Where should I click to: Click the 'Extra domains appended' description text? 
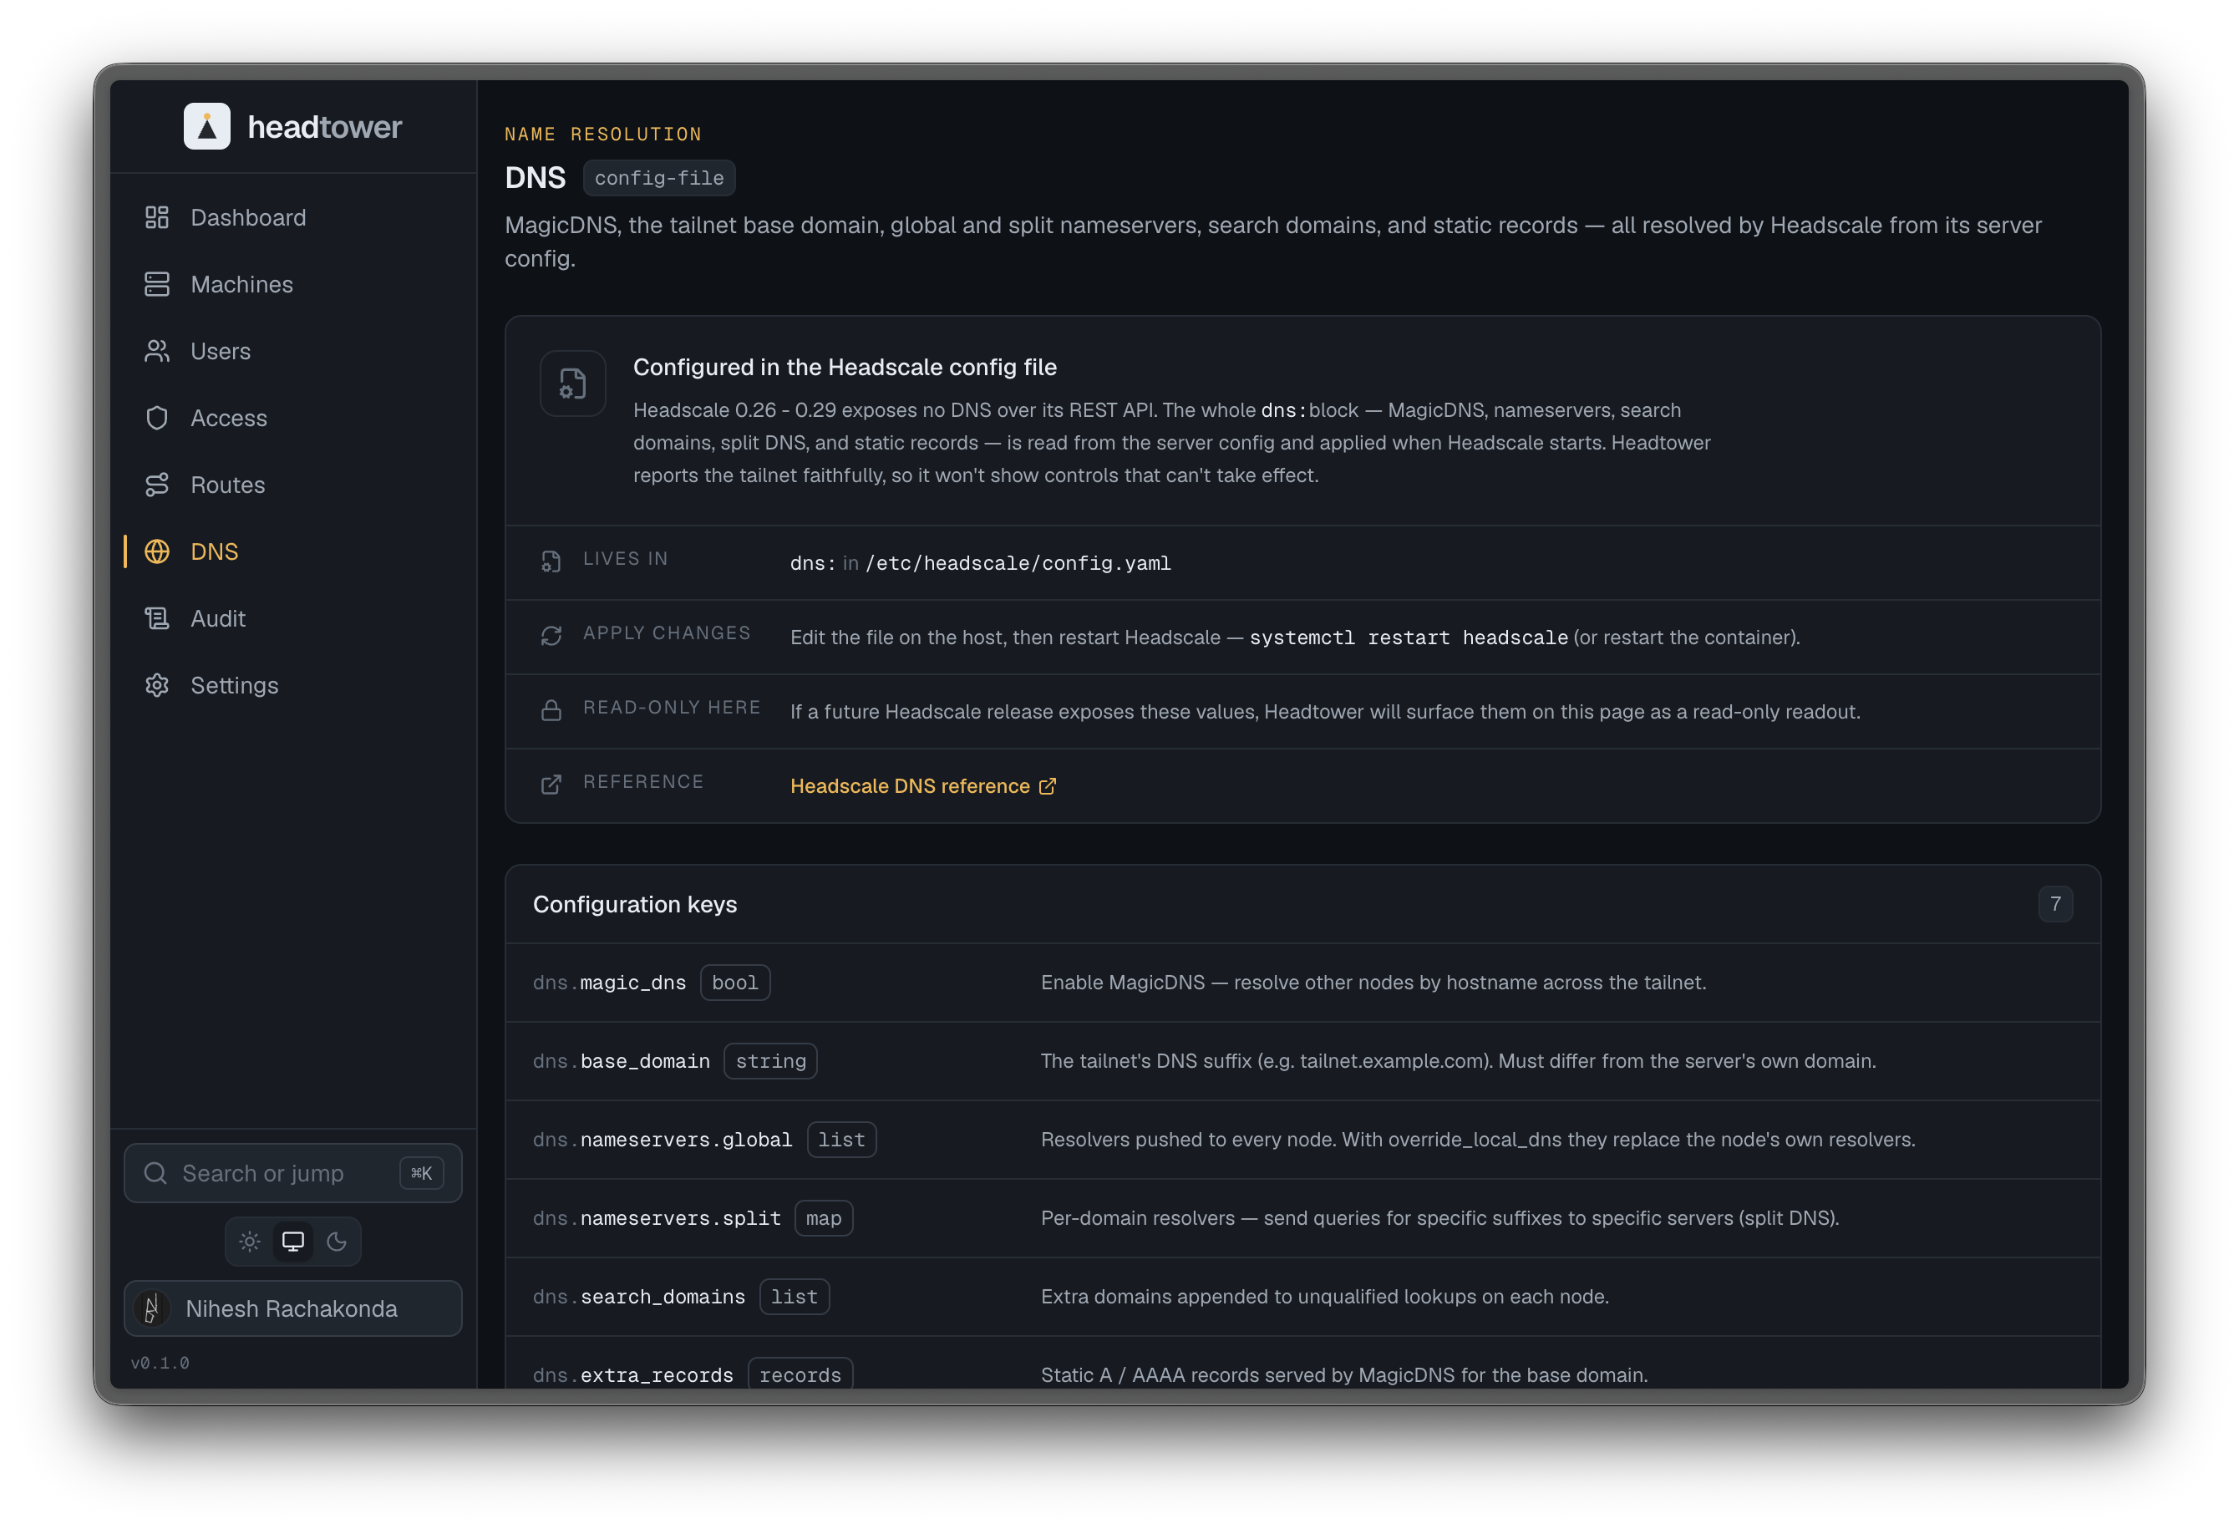1325,1297
